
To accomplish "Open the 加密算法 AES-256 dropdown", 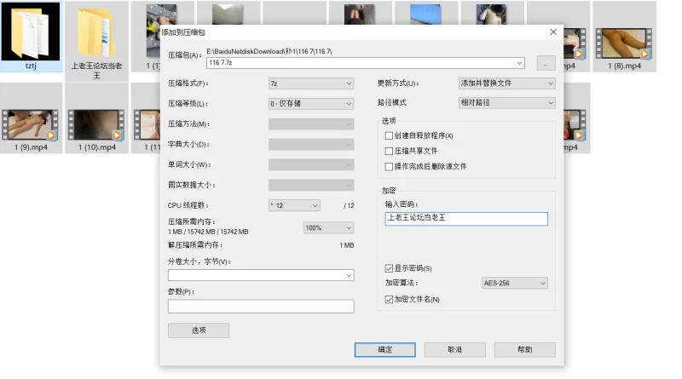I will click(x=515, y=283).
